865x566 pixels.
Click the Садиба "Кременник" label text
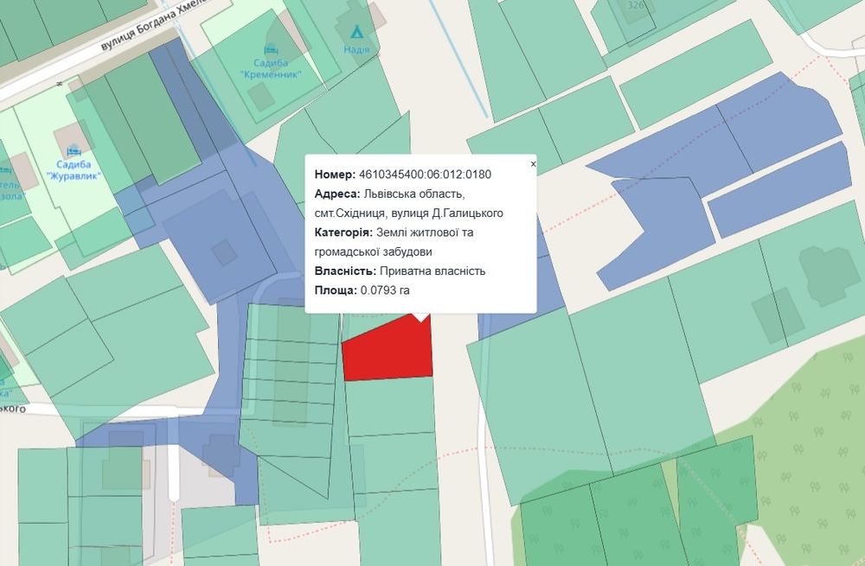(271, 68)
